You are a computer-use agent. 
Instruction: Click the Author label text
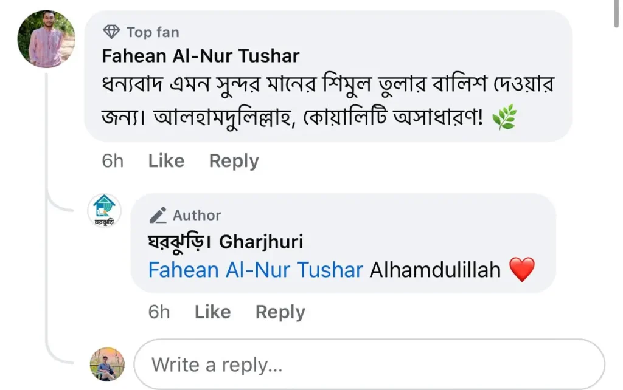pyautogui.click(x=197, y=215)
